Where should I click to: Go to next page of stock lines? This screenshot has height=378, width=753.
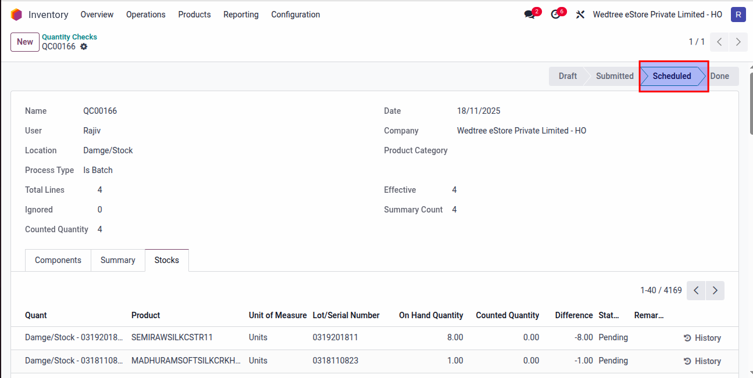pos(715,290)
